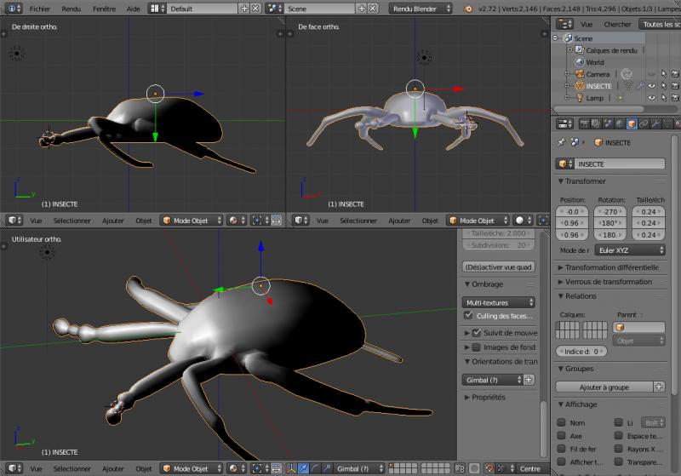The height and width of the screenshot is (476, 681).
Task: Expand the Verrous de transformation panel
Action: (x=609, y=282)
